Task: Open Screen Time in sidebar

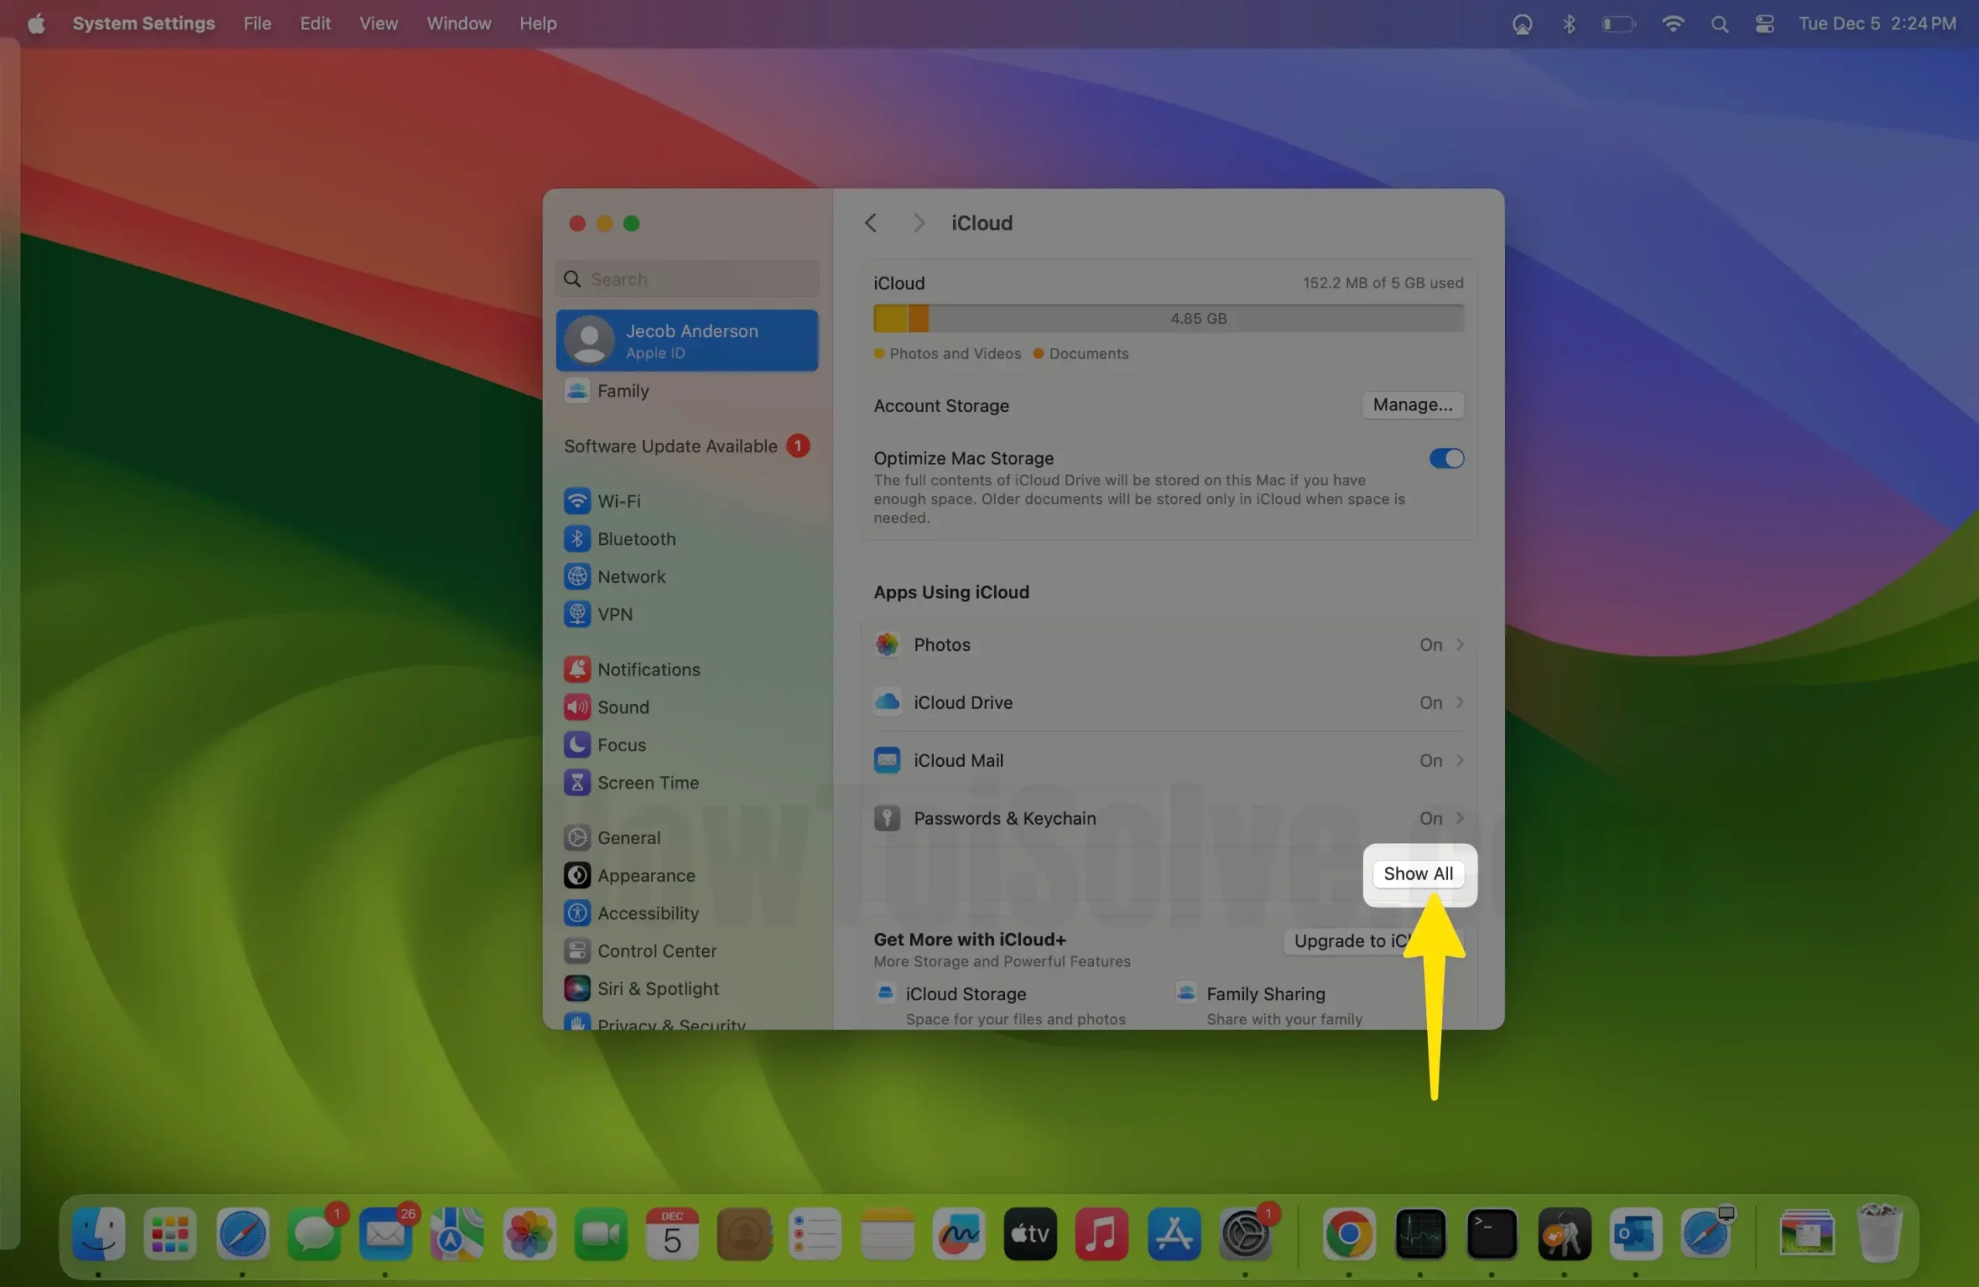Action: pos(647,782)
